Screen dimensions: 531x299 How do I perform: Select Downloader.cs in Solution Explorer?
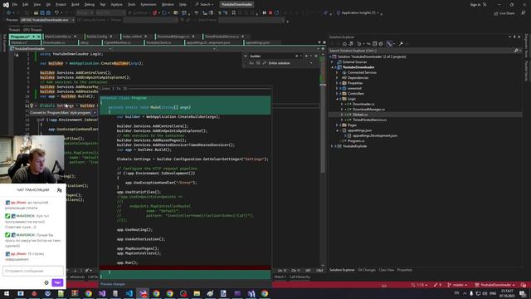click(x=363, y=104)
